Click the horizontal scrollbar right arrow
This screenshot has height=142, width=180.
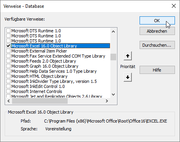pyautogui.click(x=107, y=101)
